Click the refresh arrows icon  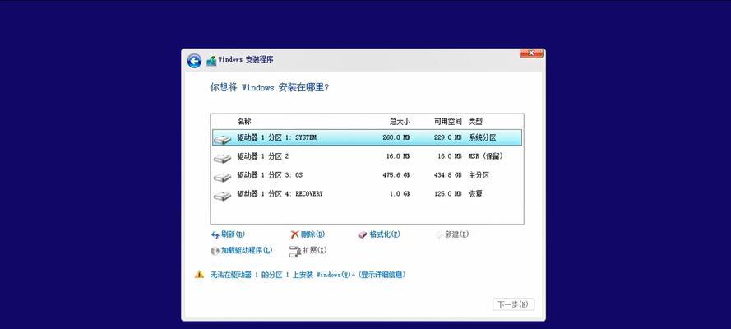[x=215, y=235]
